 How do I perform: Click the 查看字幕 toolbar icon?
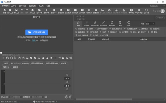(61, 11)
